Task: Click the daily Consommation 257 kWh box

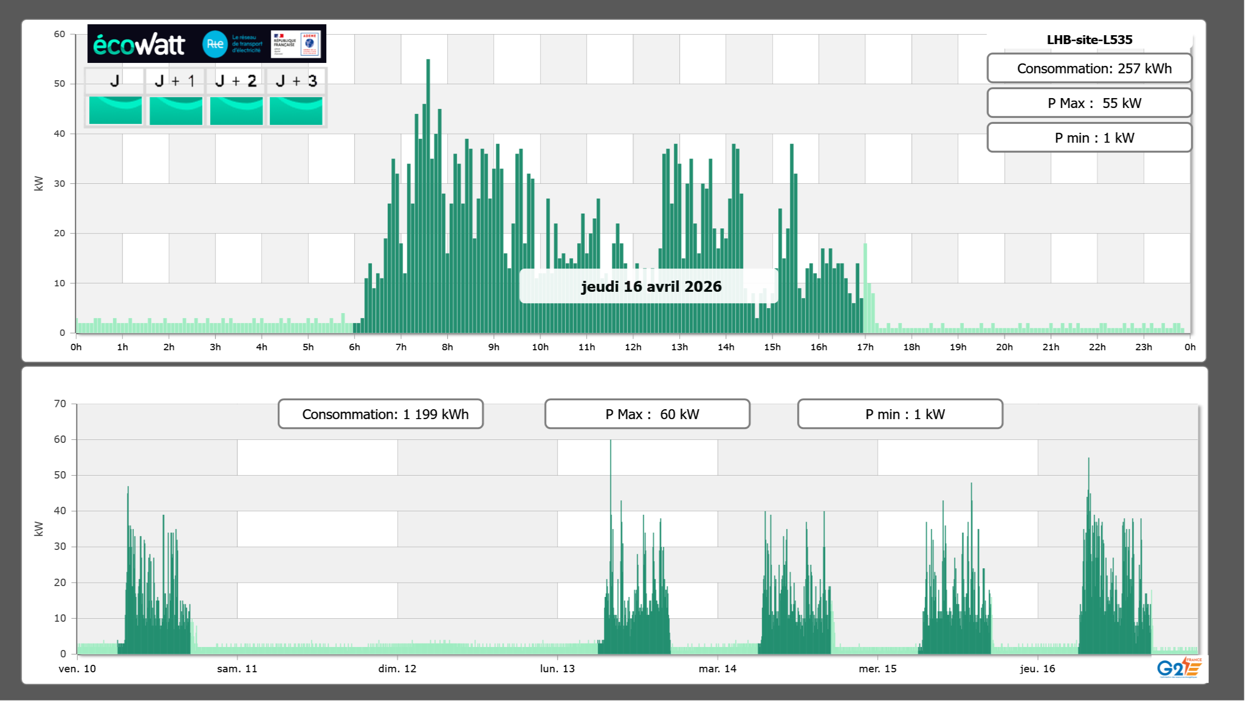Action: click(1089, 68)
